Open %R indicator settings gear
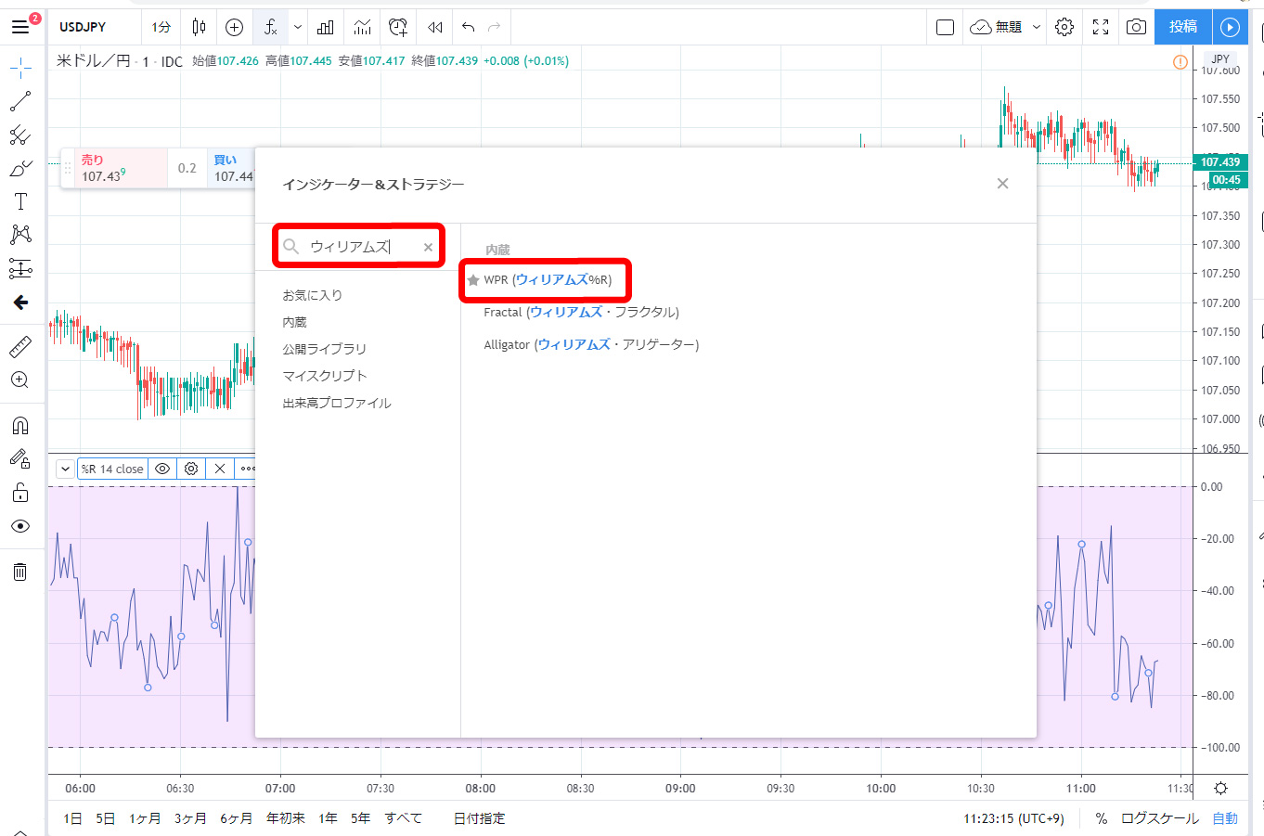 point(191,469)
